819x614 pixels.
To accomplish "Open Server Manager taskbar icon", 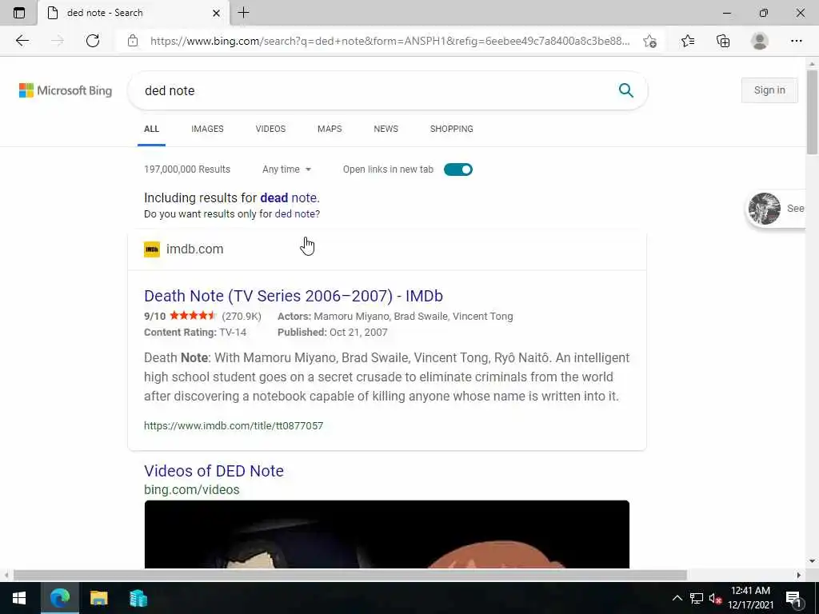I will [138, 598].
